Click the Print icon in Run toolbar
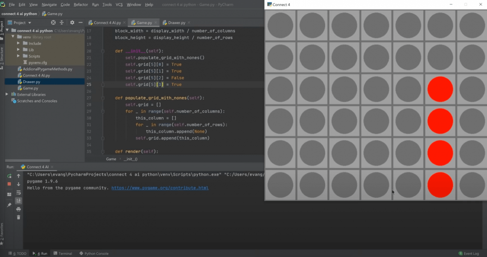487x257 pixels. pos(18,209)
